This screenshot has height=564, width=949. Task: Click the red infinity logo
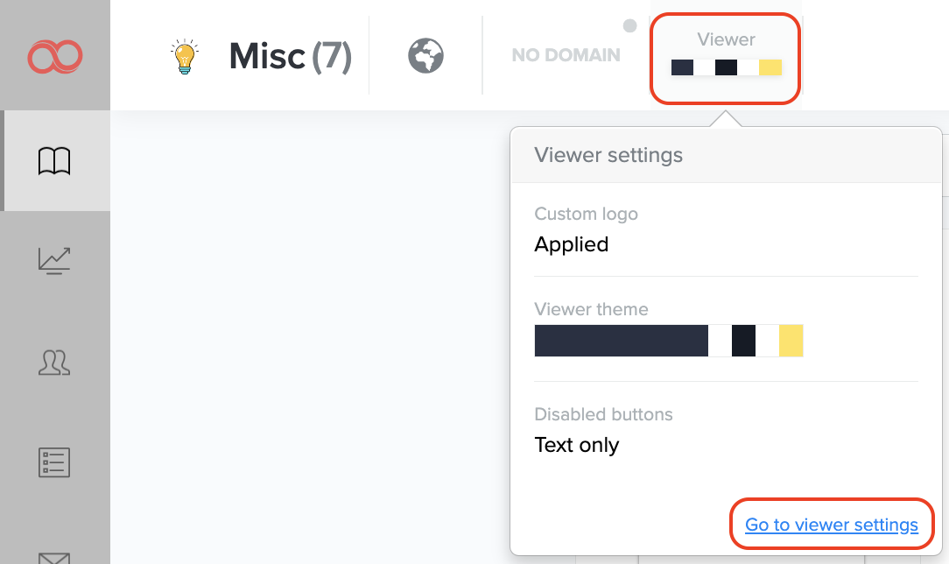pyautogui.click(x=54, y=56)
